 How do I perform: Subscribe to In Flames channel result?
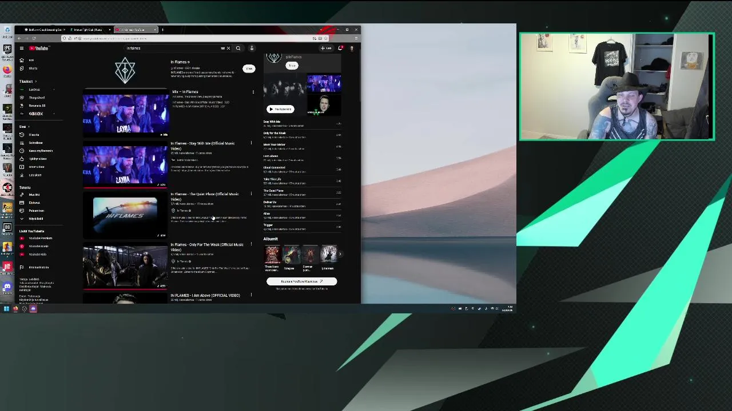coord(249,68)
